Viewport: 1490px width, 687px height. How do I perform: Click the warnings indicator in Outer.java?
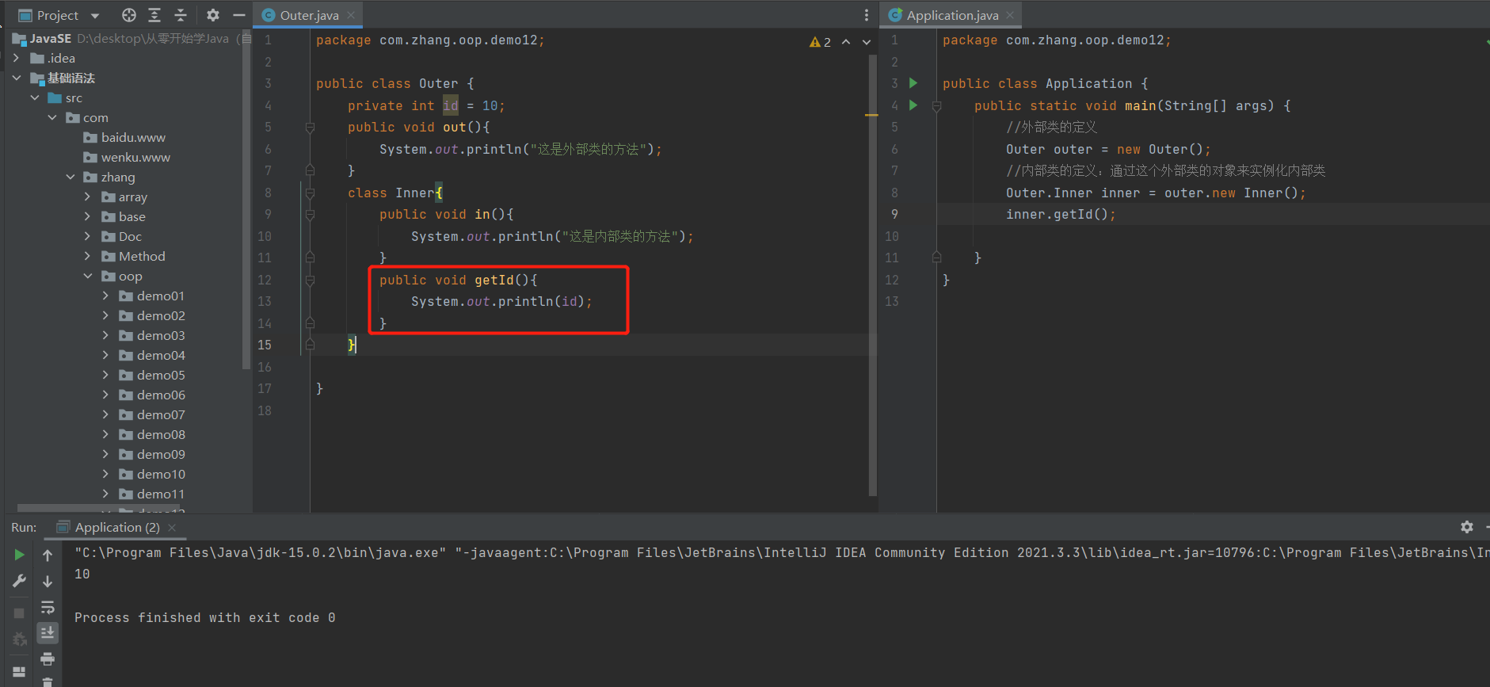point(820,42)
